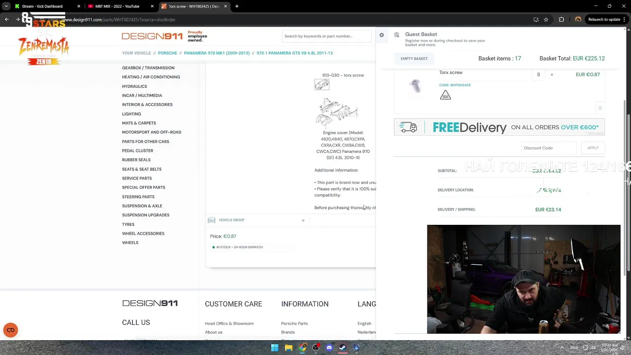Click the car icon next to Vehicle Group
The width and height of the screenshot is (631, 355).
[211, 220]
